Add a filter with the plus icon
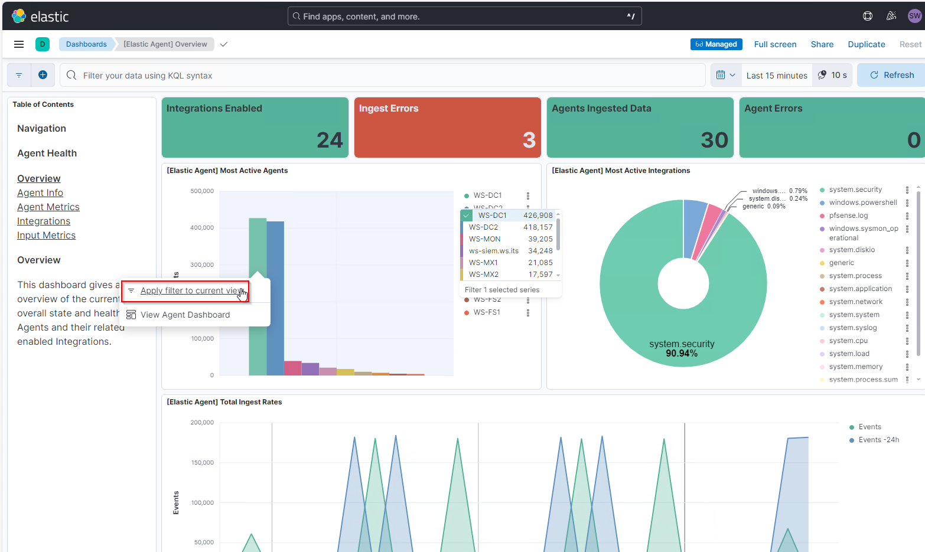 pyautogui.click(x=43, y=75)
